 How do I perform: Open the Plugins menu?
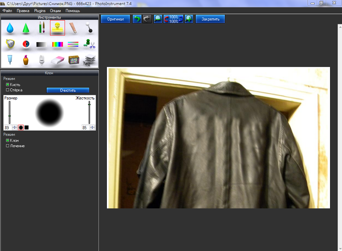coord(40,10)
